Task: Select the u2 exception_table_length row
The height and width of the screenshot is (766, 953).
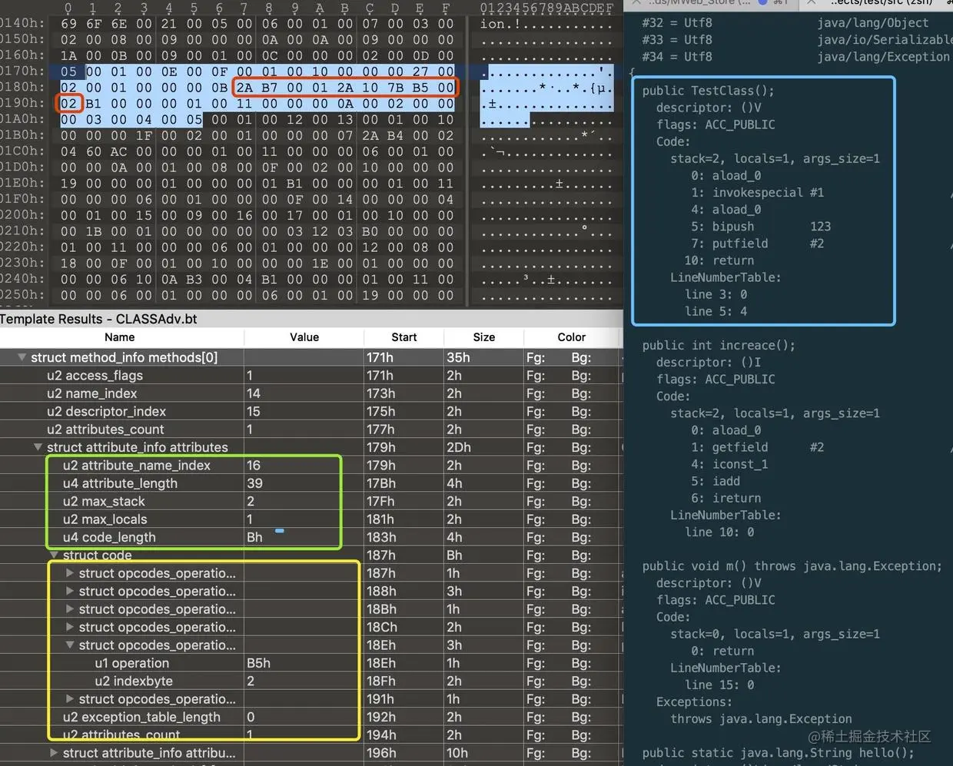Action: 310,717
